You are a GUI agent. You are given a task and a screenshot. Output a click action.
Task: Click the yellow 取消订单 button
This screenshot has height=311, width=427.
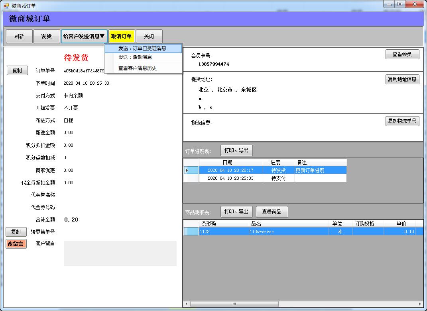coord(122,37)
